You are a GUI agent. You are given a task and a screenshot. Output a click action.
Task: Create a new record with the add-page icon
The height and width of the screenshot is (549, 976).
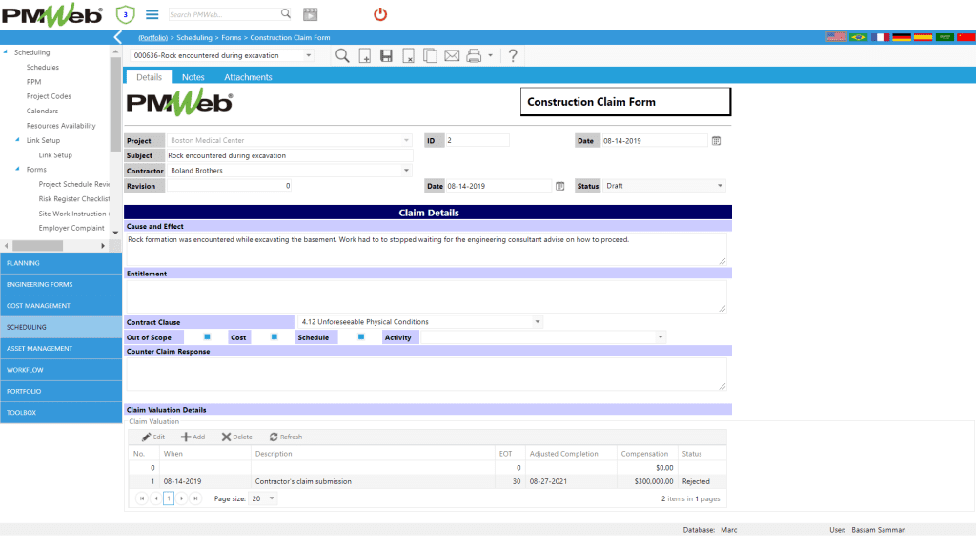[x=365, y=55]
